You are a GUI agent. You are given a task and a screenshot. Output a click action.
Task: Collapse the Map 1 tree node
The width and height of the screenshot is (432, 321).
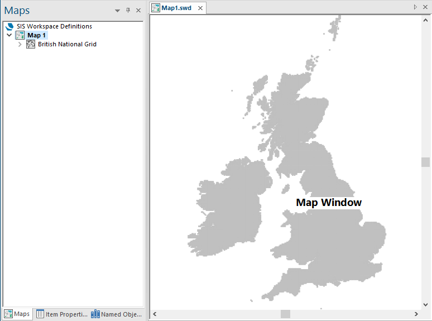(x=9, y=35)
